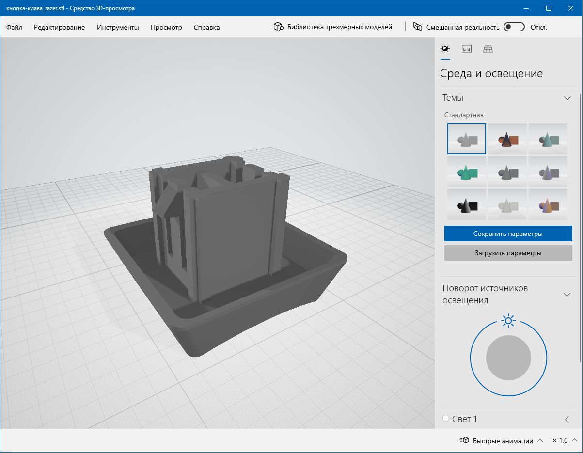Toggle the Mixed reality switch on
Screen dimensions: 583x453
tap(514, 27)
